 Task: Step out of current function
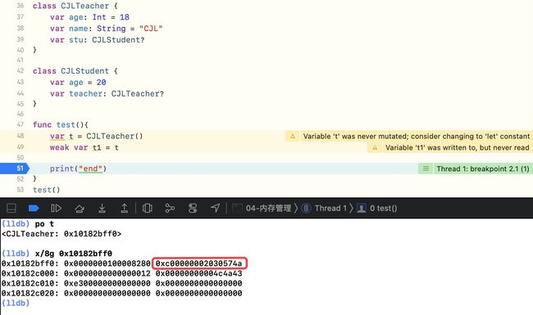click(x=125, y=208)
